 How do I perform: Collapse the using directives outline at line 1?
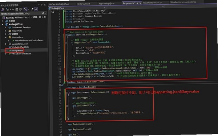pos(65,11)
